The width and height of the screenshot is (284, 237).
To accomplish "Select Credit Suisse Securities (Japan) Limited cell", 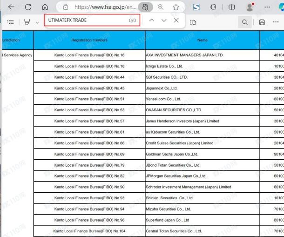I will point(203,143).
